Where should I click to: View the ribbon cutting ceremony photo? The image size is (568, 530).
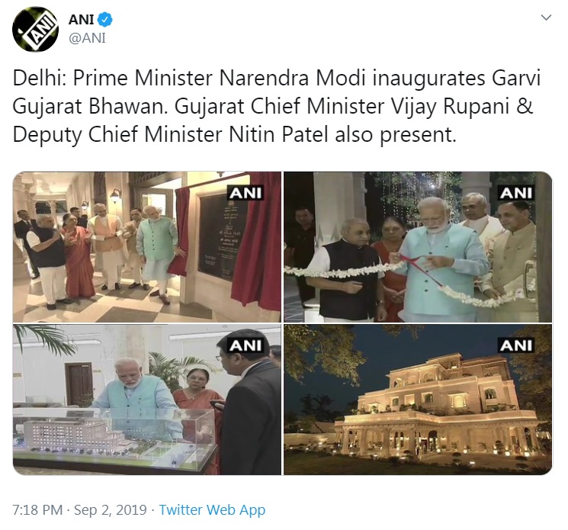point(418,247)
